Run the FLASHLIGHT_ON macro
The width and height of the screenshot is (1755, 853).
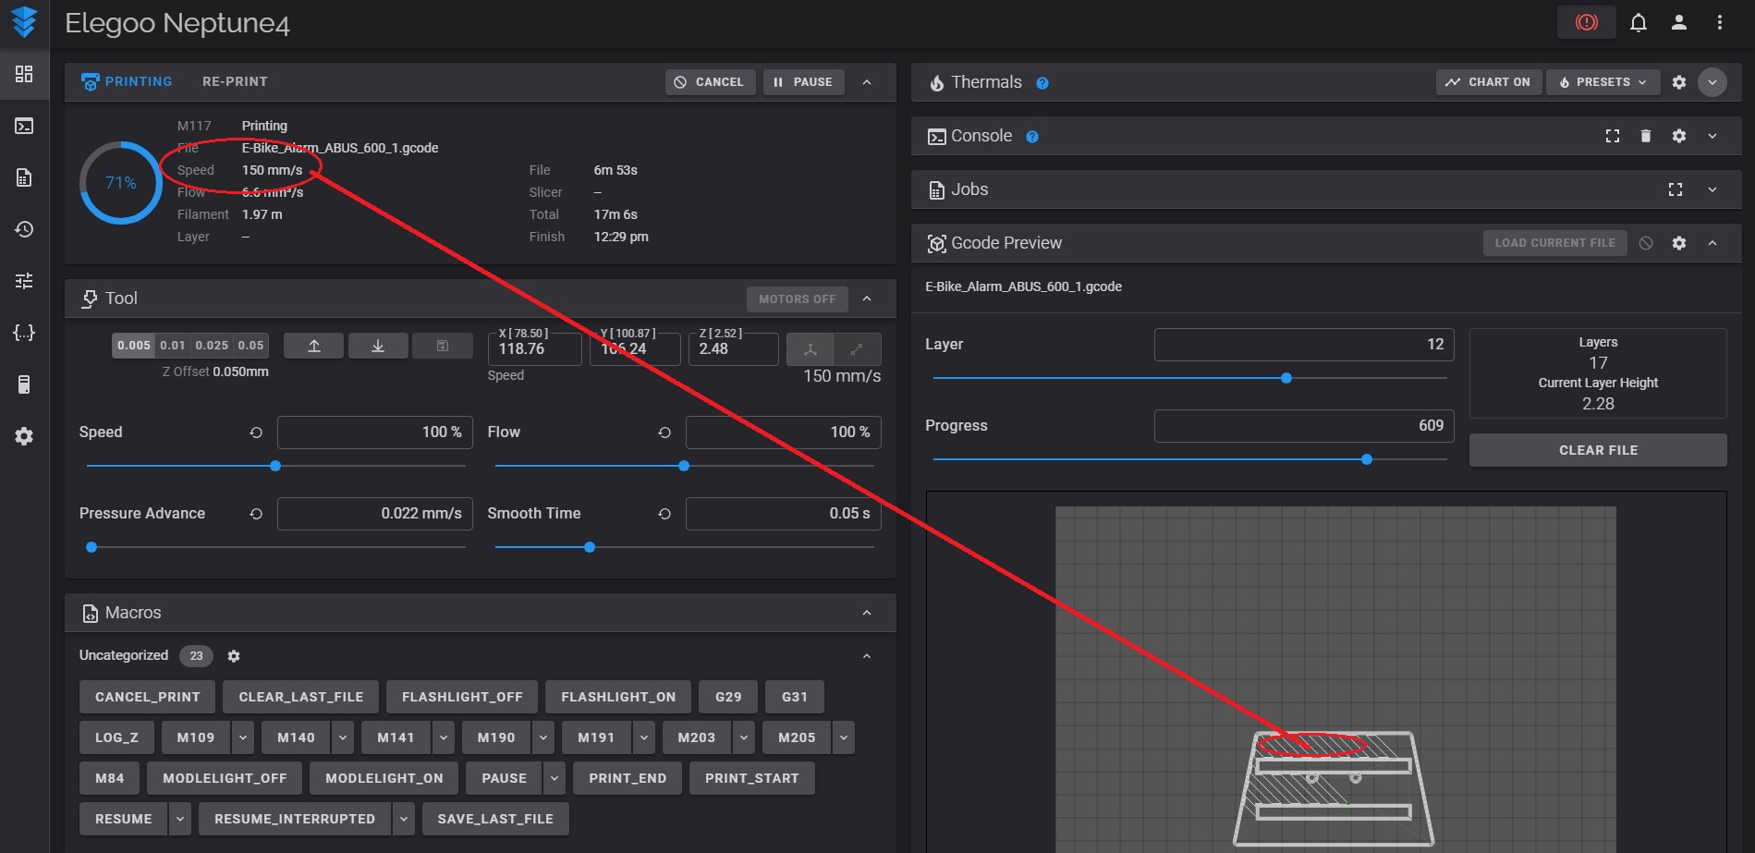tap(618, 697)
